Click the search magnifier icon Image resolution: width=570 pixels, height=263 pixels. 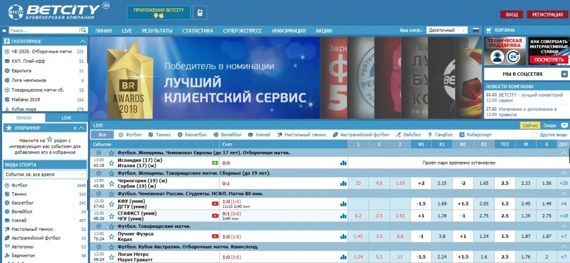[84, 31]
